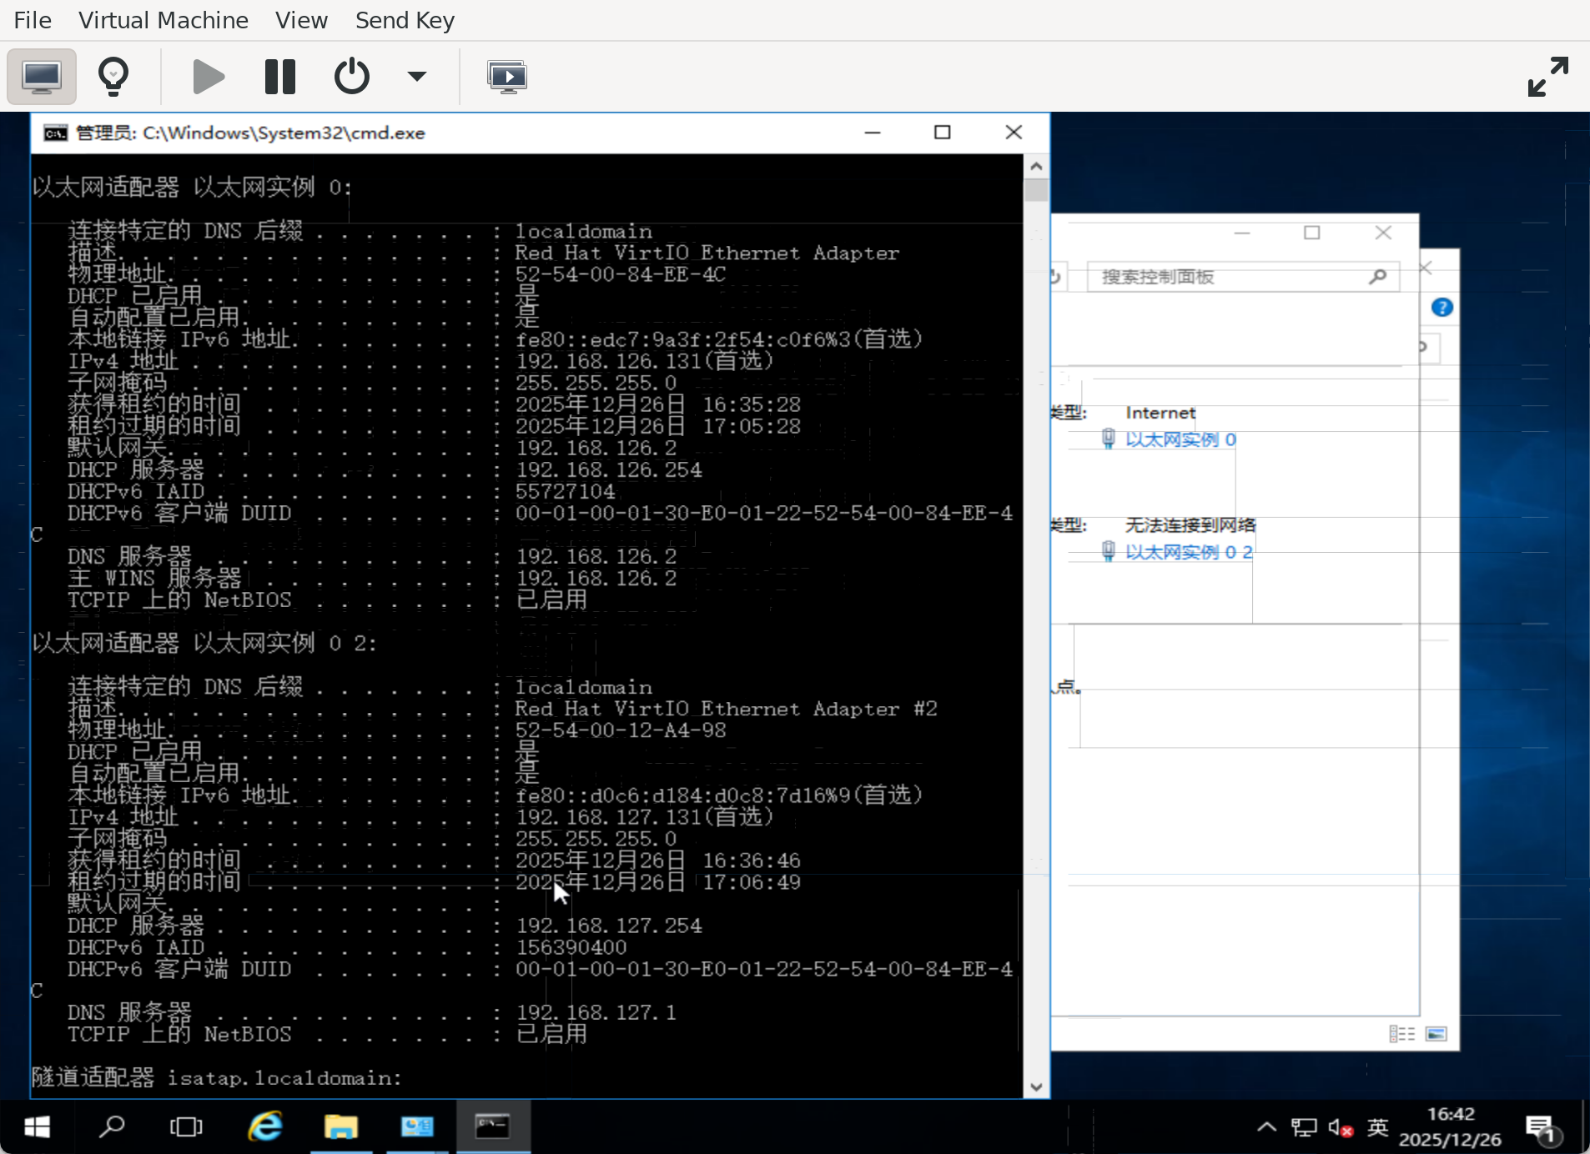Image resolution: width=1590 pixels, height=1154 pixels.
Task: Click the graphical console monitor icon
Action: 42,77
